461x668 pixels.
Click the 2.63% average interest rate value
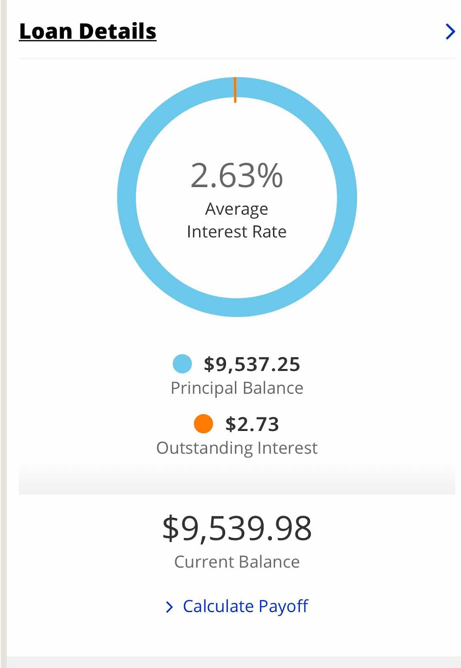[x=237, y=176]
